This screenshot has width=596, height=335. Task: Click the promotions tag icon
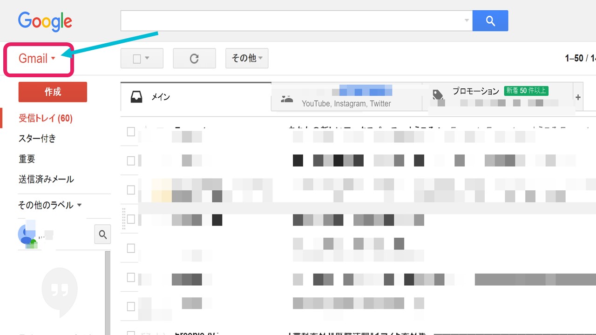point(438,95)
